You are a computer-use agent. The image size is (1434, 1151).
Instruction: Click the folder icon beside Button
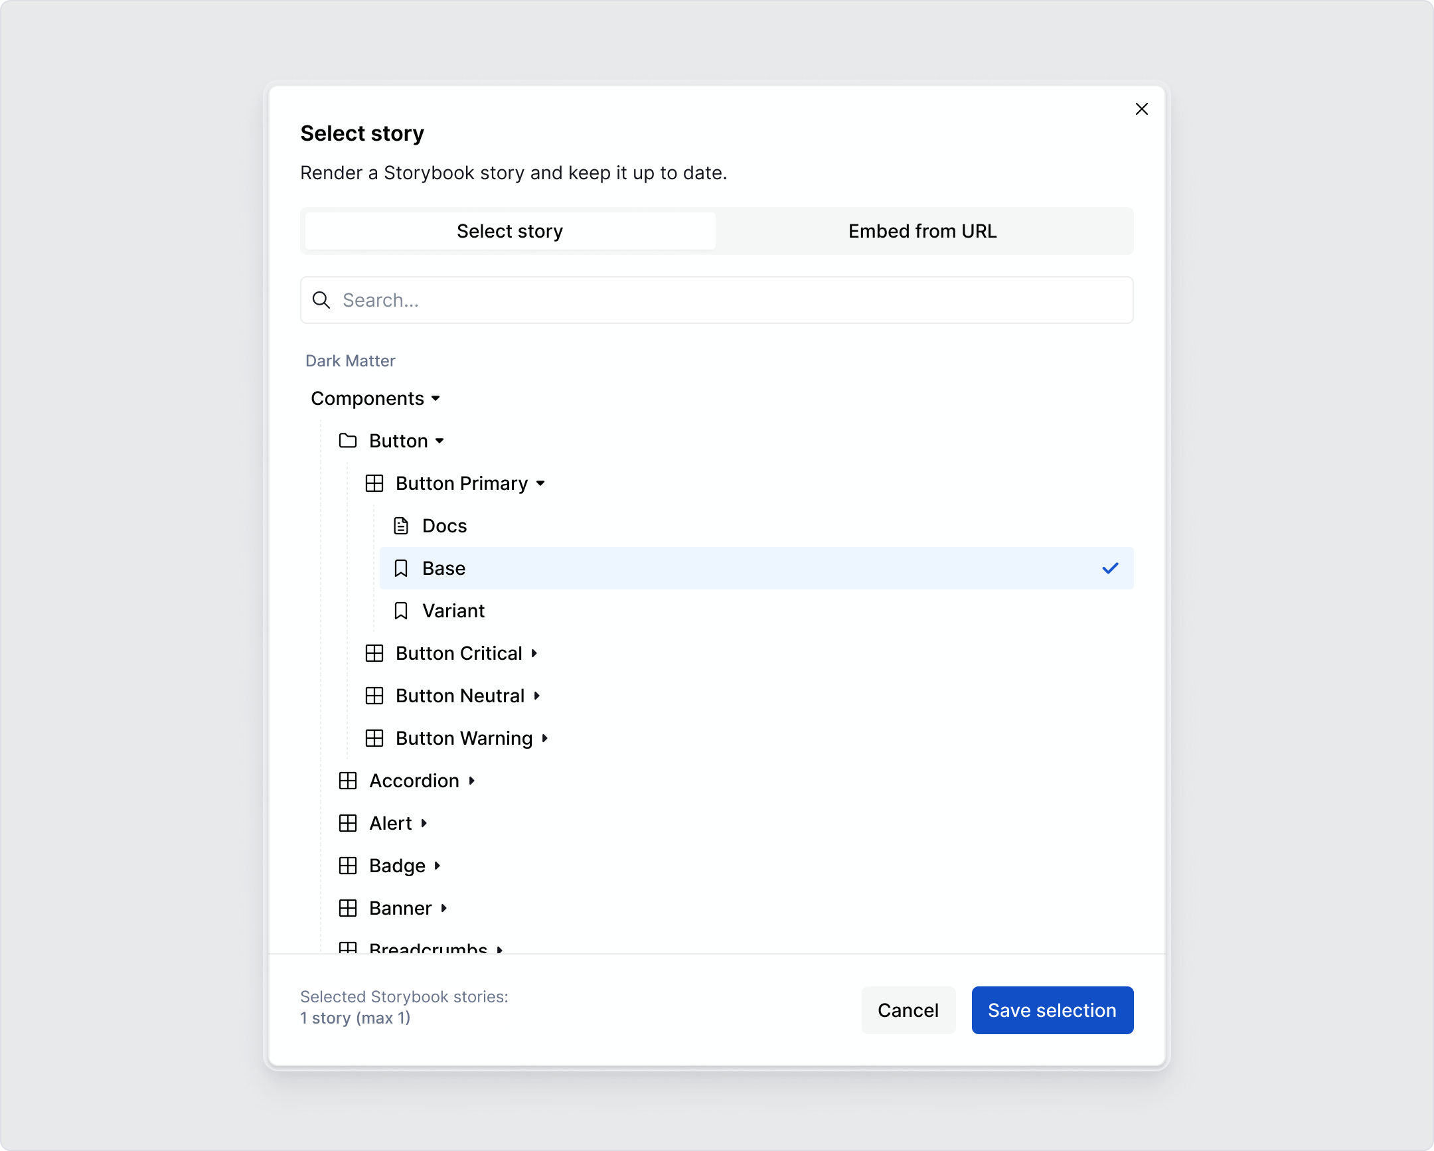tap(348, 440)
